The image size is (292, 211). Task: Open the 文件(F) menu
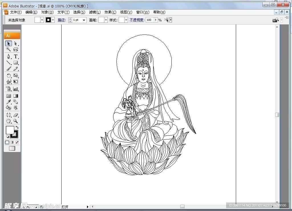pyautogui.click(x=16, y=12)
